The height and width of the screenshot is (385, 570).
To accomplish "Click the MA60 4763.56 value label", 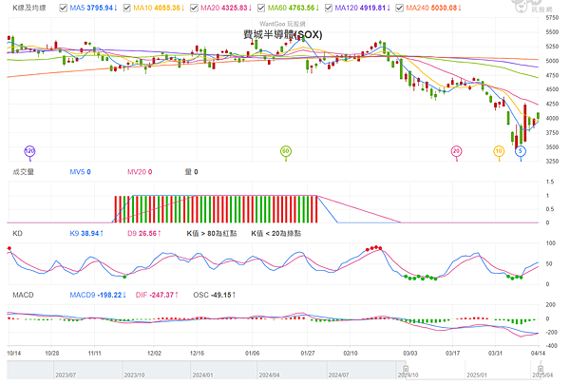I will coord(294,8).
